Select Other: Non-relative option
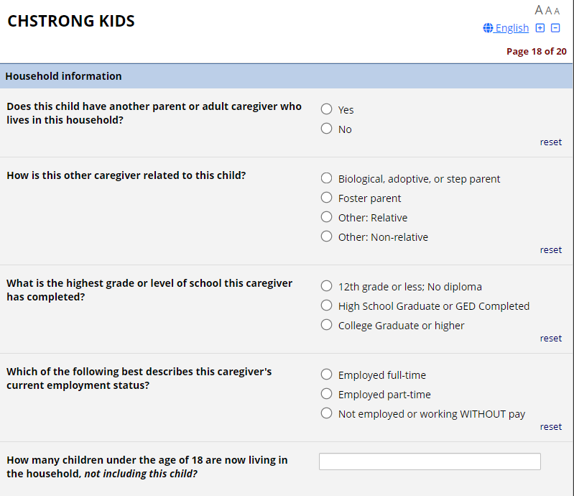Screen dimensions: 574x496 pos(327,236)
